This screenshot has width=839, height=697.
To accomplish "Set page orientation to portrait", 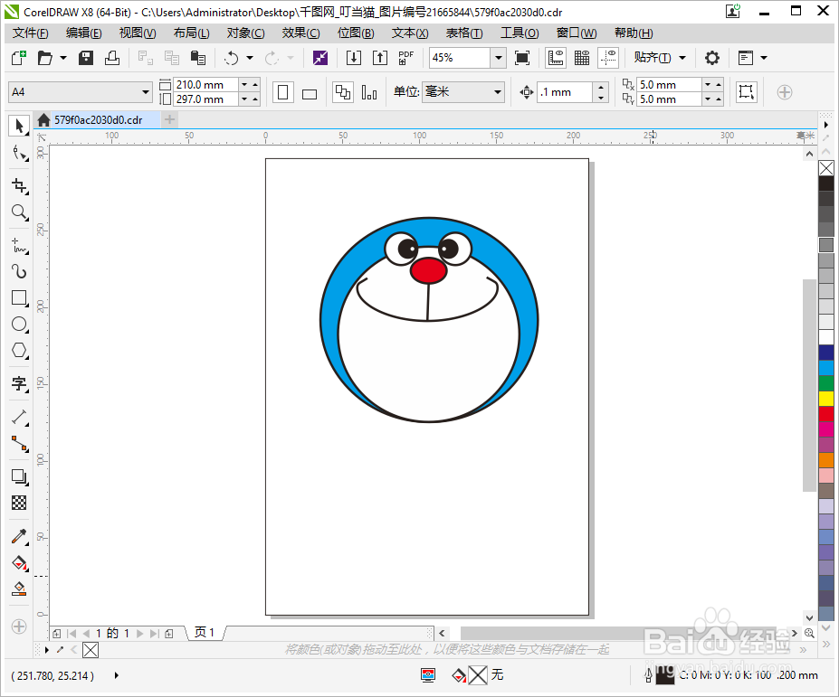I will pos(283,92).
